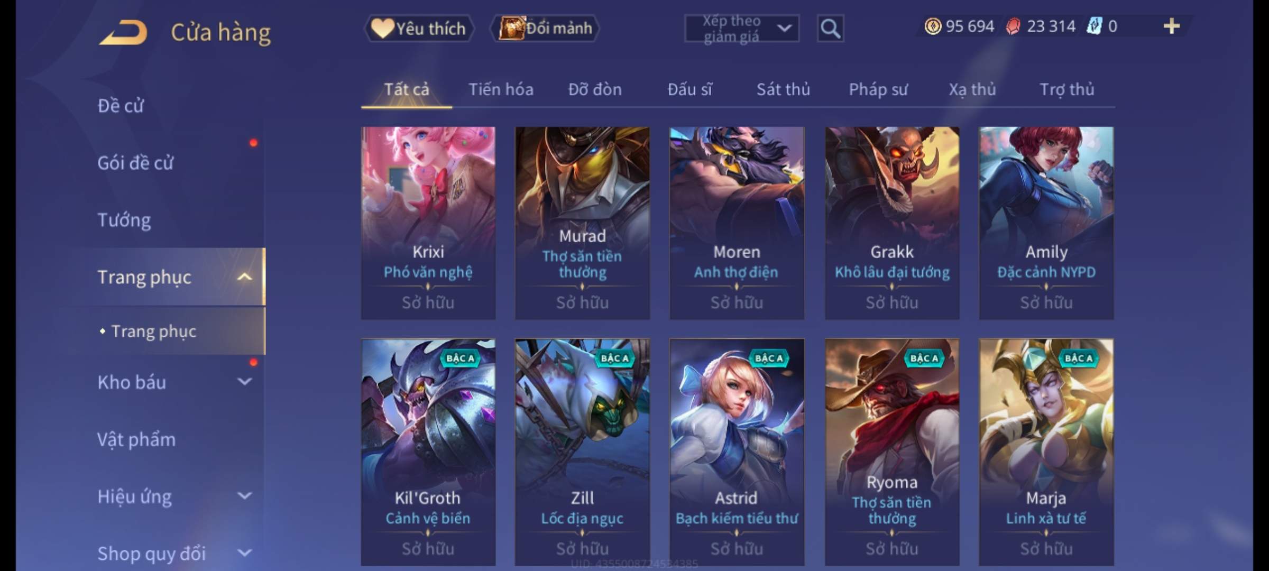Open Gói đề cử in sidebar
The width and height of the screenshot is (1269, 571).
tap(135, 163)
